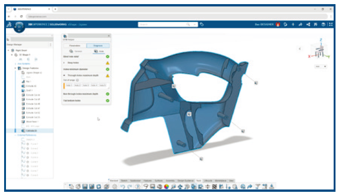The width and height of the screenshot is (341, 195).
Task: Click the info icon next to Out of range
Action: pyautogui.click(x=77, y=80)
